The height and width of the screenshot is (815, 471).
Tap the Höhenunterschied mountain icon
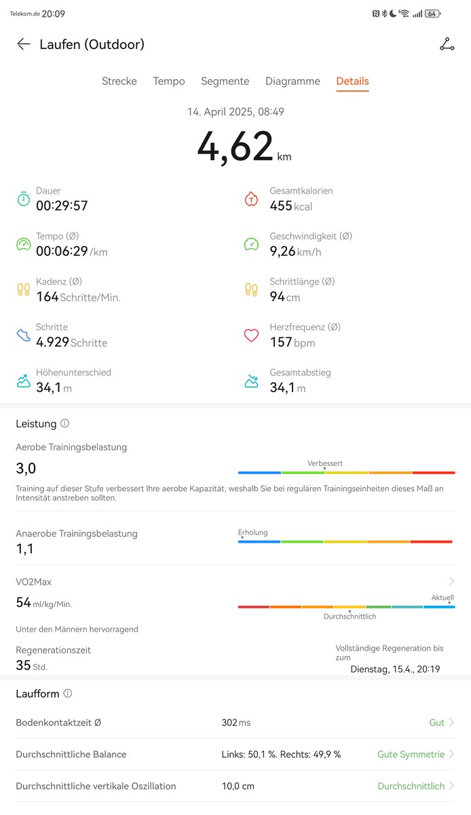pos(24,381)
